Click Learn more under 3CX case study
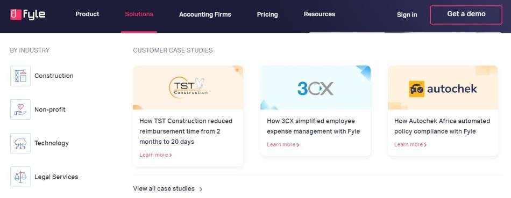Viewport: 511px width, 198px height. coord(283,145)
